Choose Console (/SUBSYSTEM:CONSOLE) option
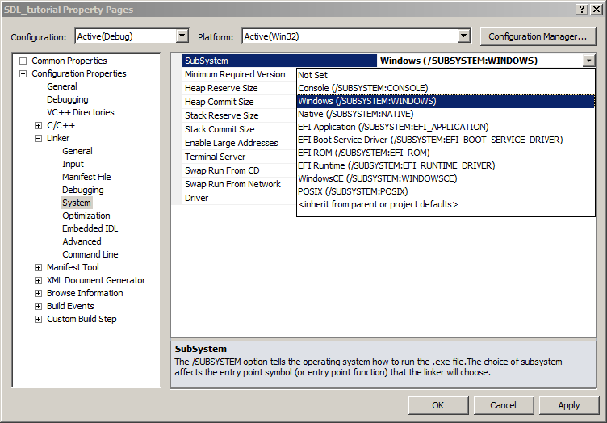607x423 pixels. 446,88
